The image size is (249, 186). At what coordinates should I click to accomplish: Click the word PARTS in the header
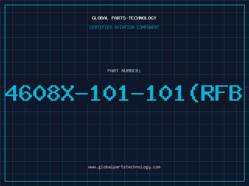(119, 18)
